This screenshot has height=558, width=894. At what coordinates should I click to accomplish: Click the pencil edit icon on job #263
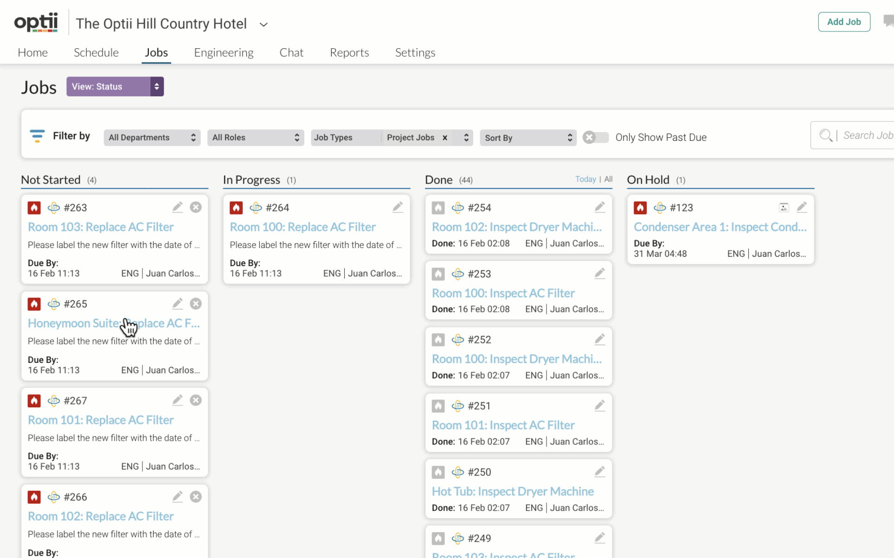(177, 207)
